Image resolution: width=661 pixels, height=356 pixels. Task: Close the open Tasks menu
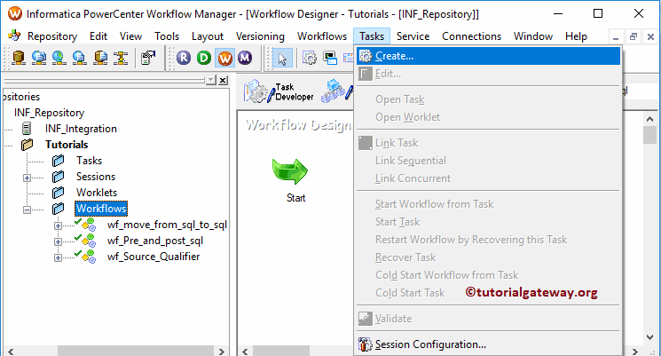tap(372, 36)
